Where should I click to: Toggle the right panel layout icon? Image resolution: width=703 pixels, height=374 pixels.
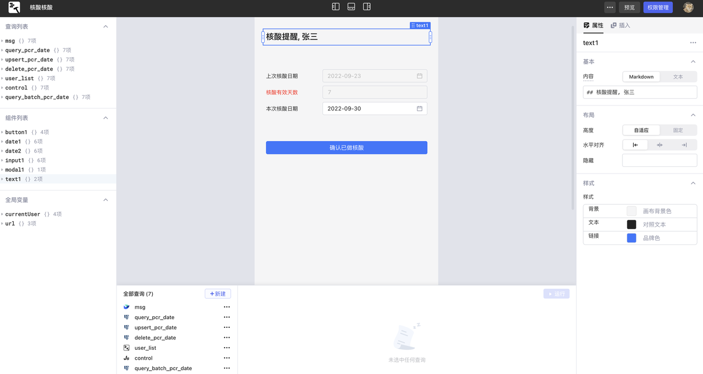click(x=367, y=7)
